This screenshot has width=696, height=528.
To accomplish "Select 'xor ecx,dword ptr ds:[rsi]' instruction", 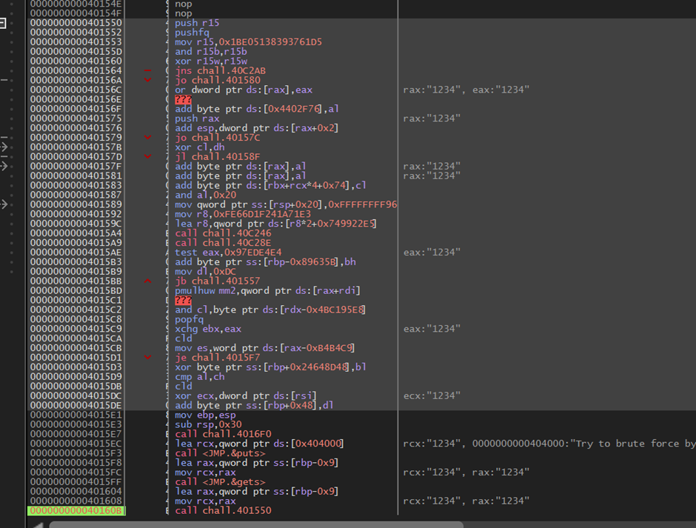I will point(246,396).
